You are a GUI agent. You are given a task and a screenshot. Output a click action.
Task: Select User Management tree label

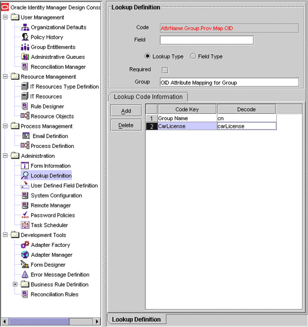(42, 17)
